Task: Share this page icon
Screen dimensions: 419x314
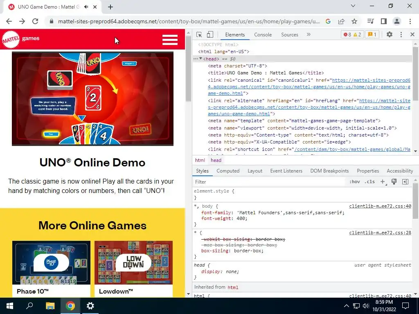Action: pyautogui.click(x=341, y=21)
